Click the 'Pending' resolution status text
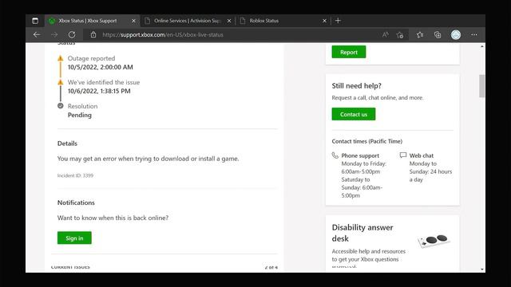The image size is (511, 287). tap(80, 115)
